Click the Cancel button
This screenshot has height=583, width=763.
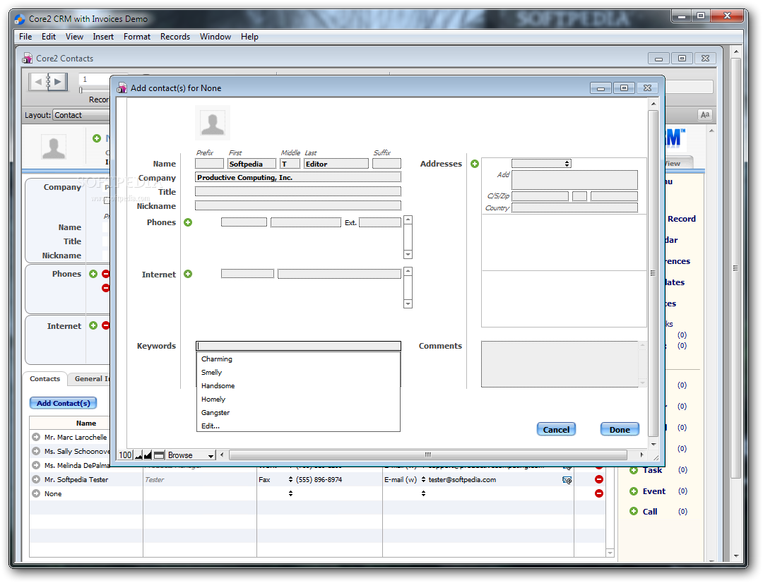point(556,429)
